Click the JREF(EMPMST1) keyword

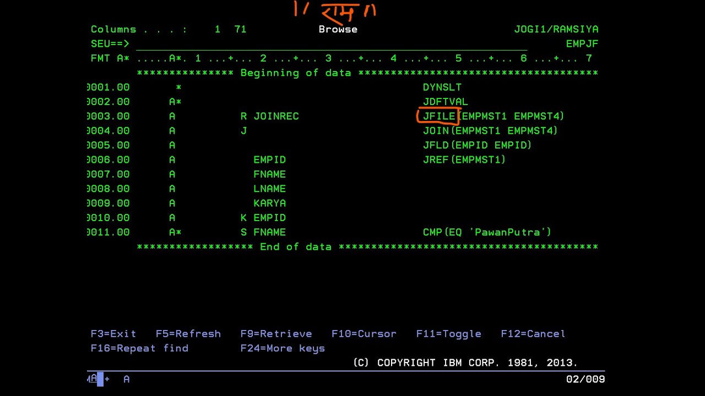point(464,160)
